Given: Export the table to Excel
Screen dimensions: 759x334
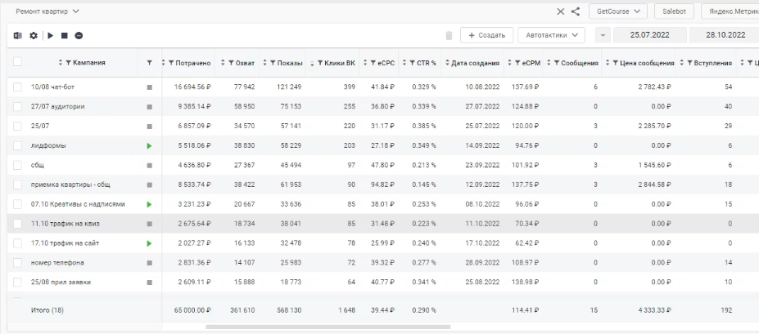Looking at the screenshot, I should (17, 36).
